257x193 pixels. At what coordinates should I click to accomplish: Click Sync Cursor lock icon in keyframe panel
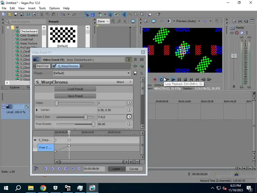(x=36, y=168)
